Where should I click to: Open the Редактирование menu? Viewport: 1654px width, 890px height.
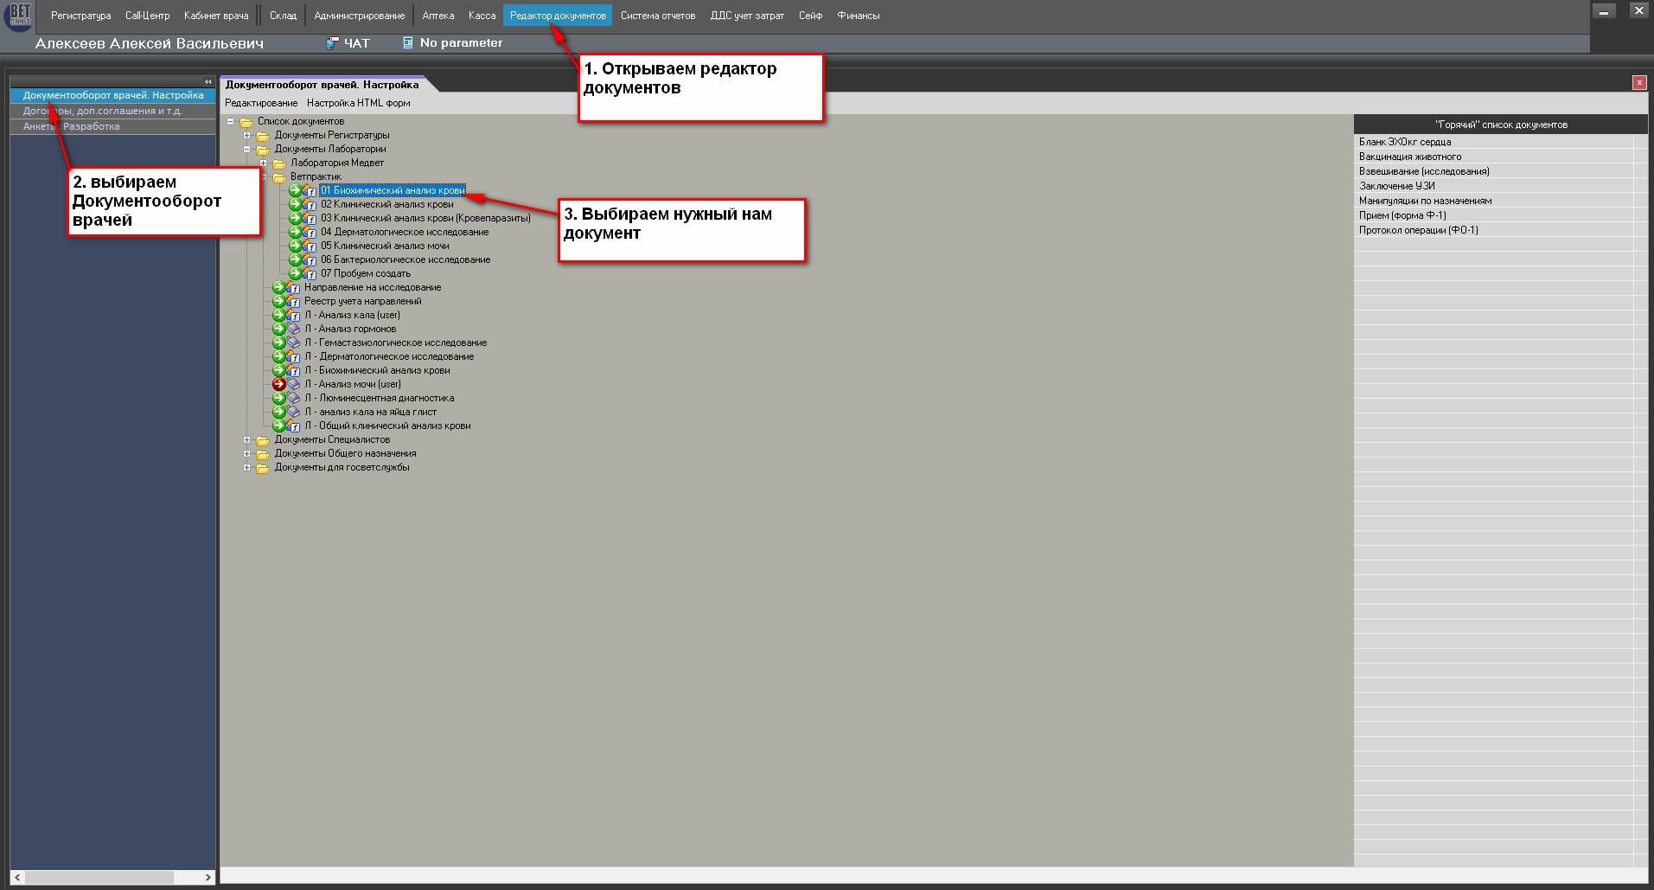(x=261, y=103)
